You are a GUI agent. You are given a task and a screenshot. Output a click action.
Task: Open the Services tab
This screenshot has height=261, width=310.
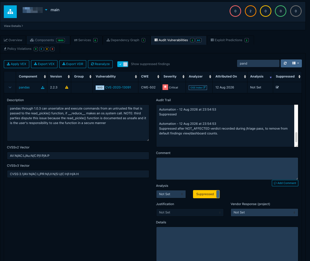click(86, 40)
